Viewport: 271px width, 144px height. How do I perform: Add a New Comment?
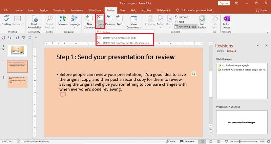pyautogui.click(x=89, y=22)
